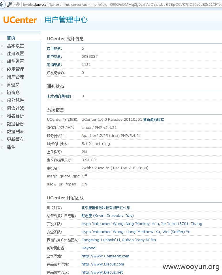Open the 短消息数 statistics link
222x275 pixels.
click(x=54, y=65)
